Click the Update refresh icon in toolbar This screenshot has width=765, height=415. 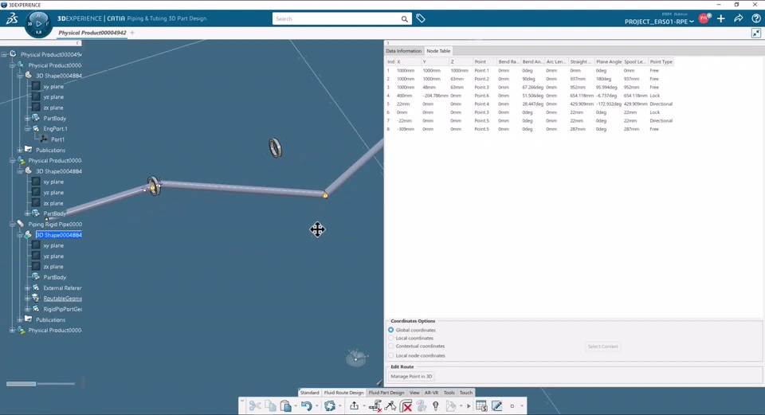tap(329, 406)
